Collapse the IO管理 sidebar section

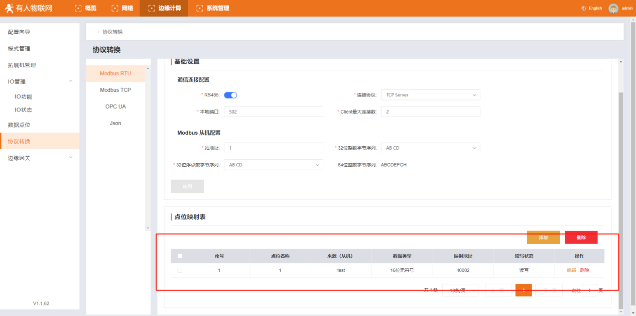click(70, 81)
